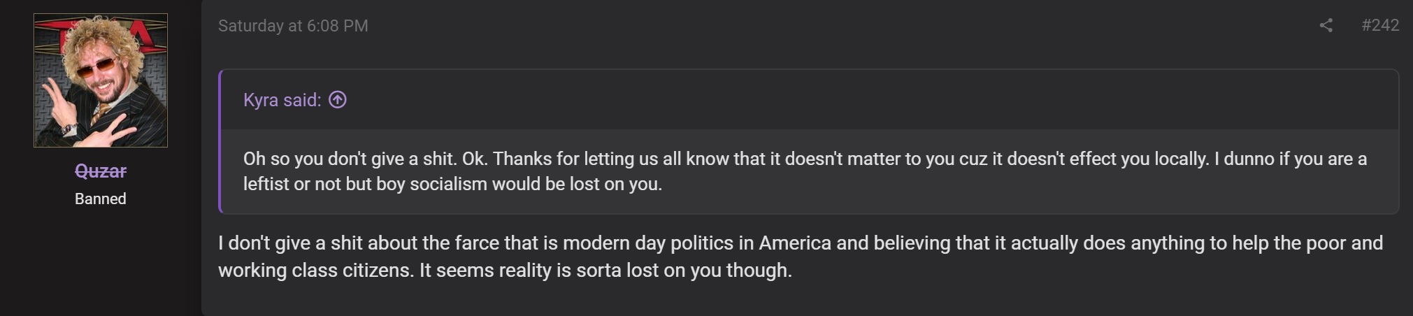Open the Saturday at 6:08 PM timestamp link
Screen dimensions: 1413x316
point(293,26)
